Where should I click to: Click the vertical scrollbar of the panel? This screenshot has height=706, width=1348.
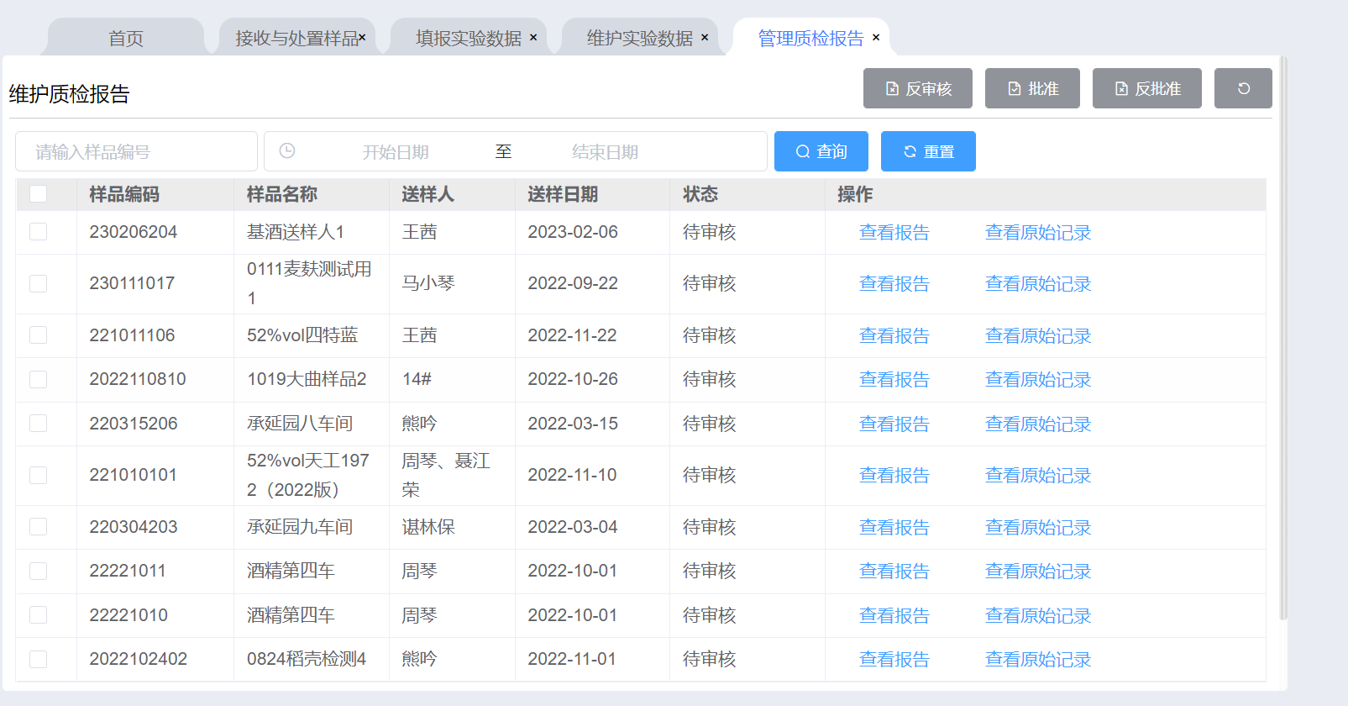click(x=1282, y=338)
